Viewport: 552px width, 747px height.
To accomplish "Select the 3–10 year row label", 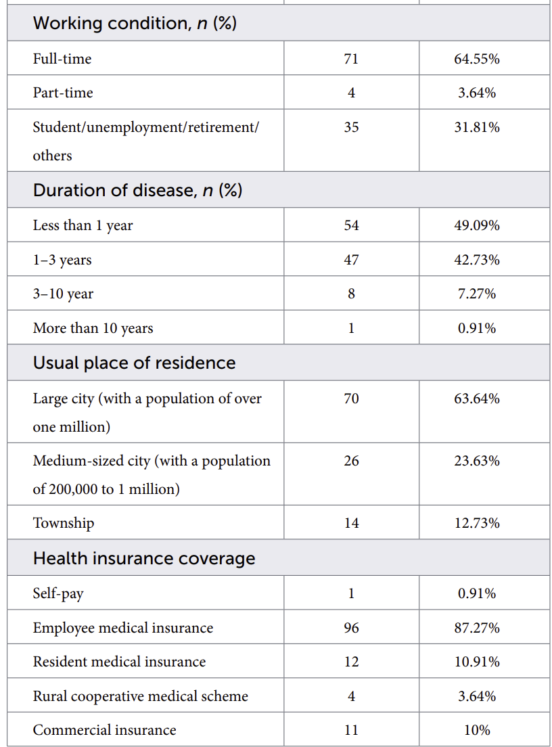I will [x=63, y=294].
